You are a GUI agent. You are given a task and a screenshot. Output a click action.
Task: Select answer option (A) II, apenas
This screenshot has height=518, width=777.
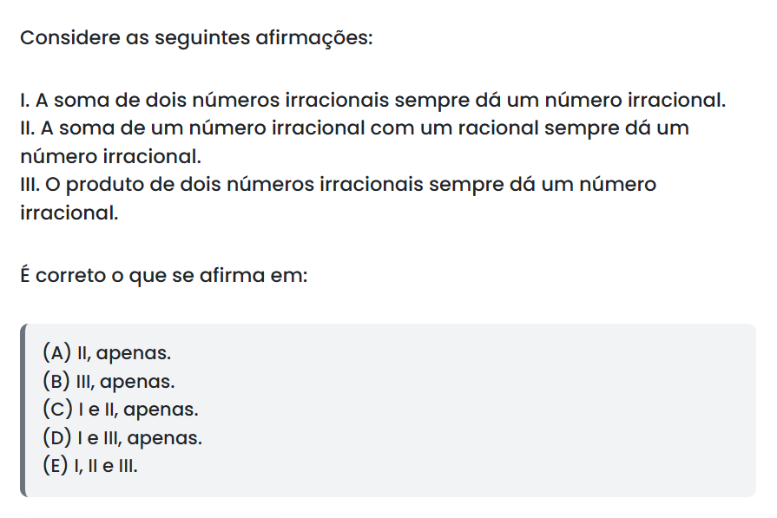106,353
